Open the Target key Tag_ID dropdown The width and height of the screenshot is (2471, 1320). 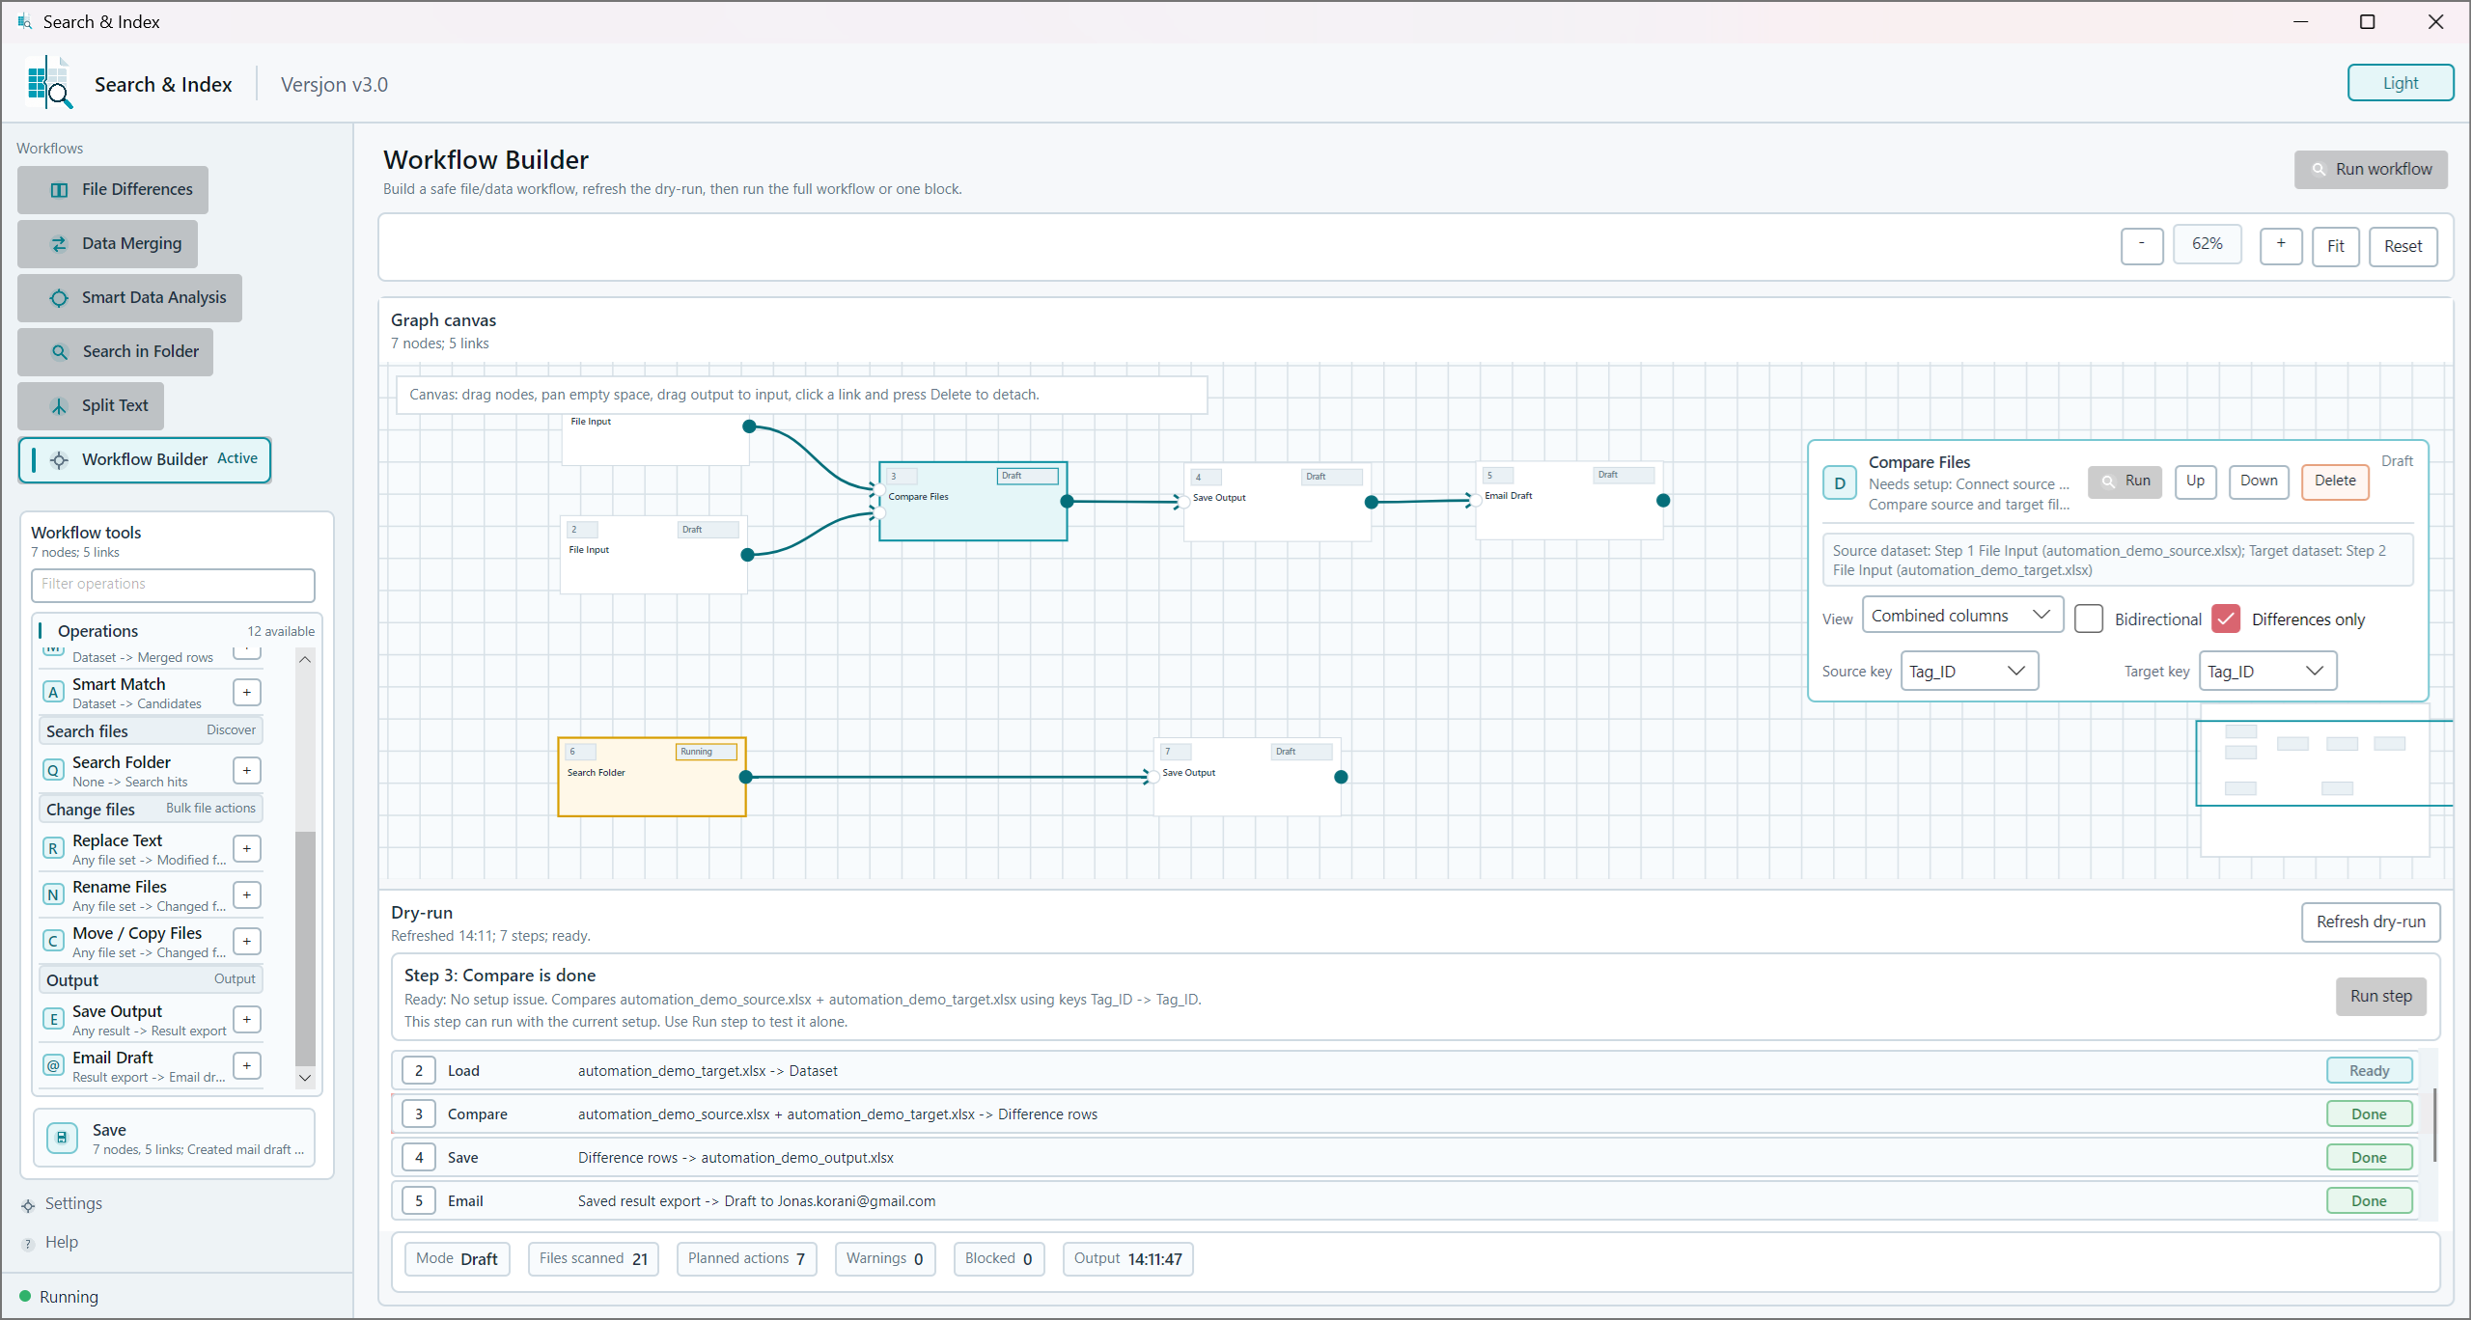[x=2267, y=672]
